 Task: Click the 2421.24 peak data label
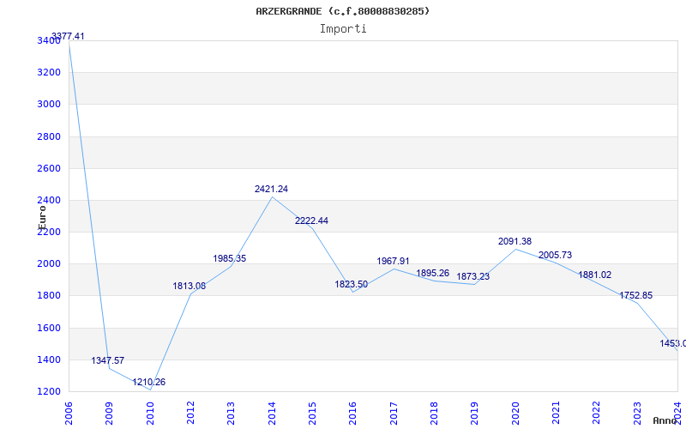click(x=271, y=189)
